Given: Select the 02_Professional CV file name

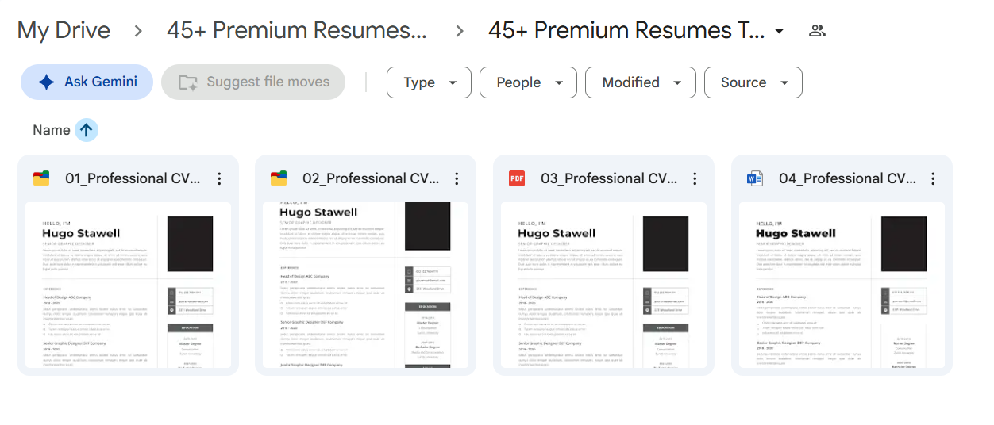Looking at the screenshot, I should coord(371,178).
